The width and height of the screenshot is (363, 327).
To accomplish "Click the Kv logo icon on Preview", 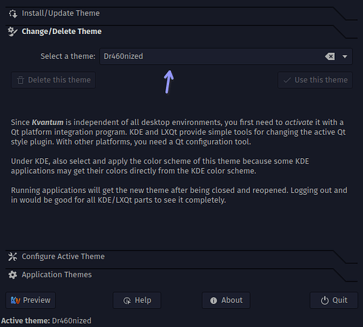I will (16, 300).
